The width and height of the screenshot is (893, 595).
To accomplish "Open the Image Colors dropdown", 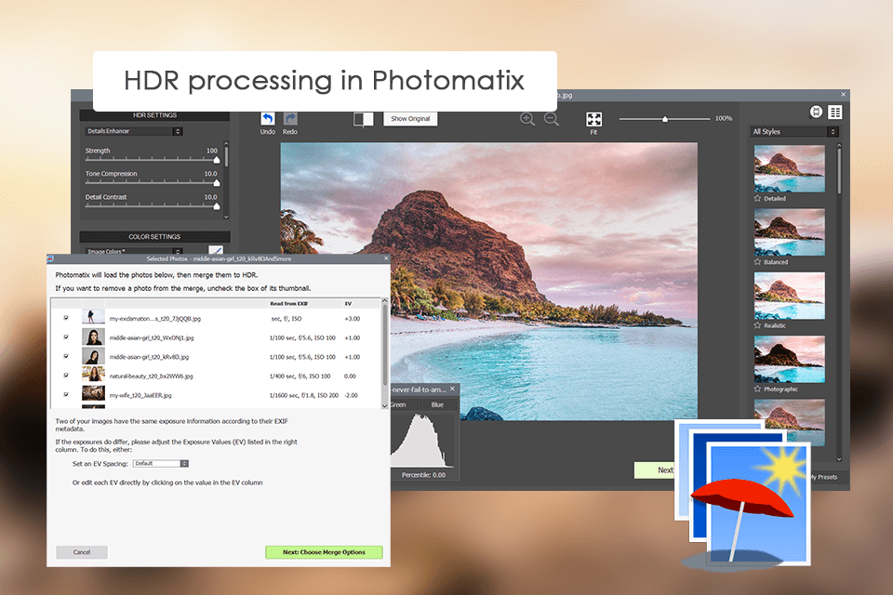I will point(134,251).
